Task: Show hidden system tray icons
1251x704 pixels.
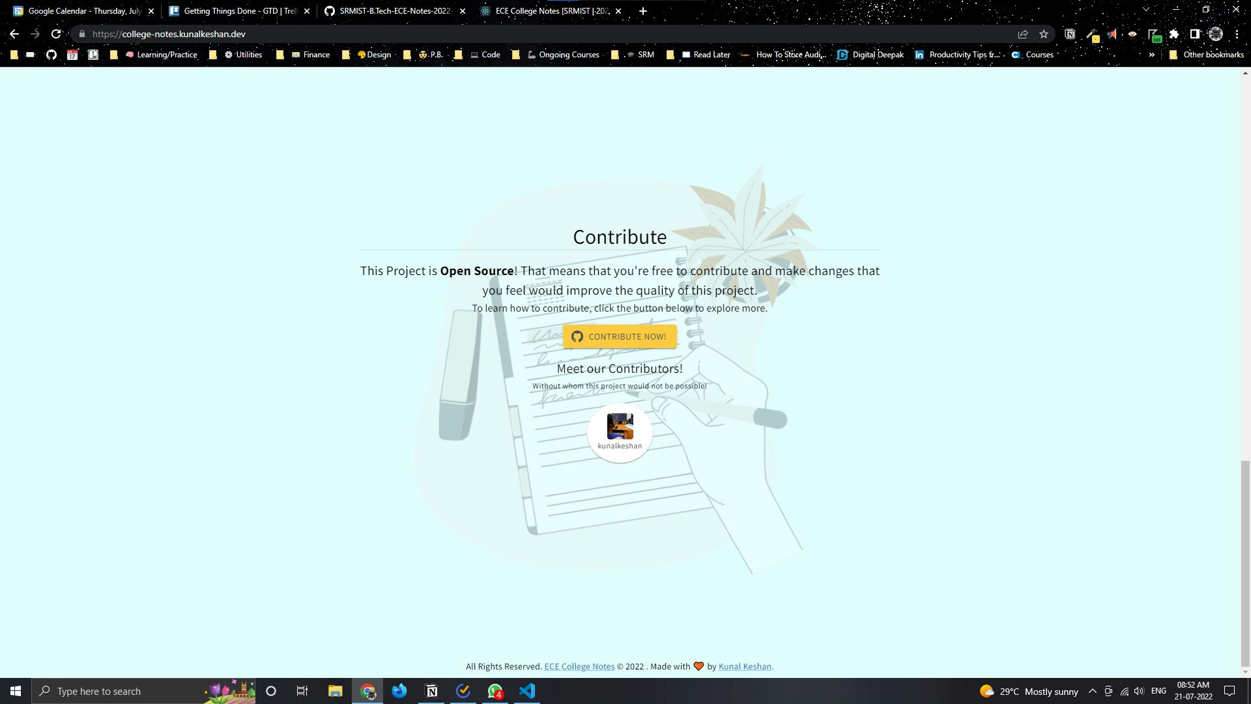Action: (1093, 691)
